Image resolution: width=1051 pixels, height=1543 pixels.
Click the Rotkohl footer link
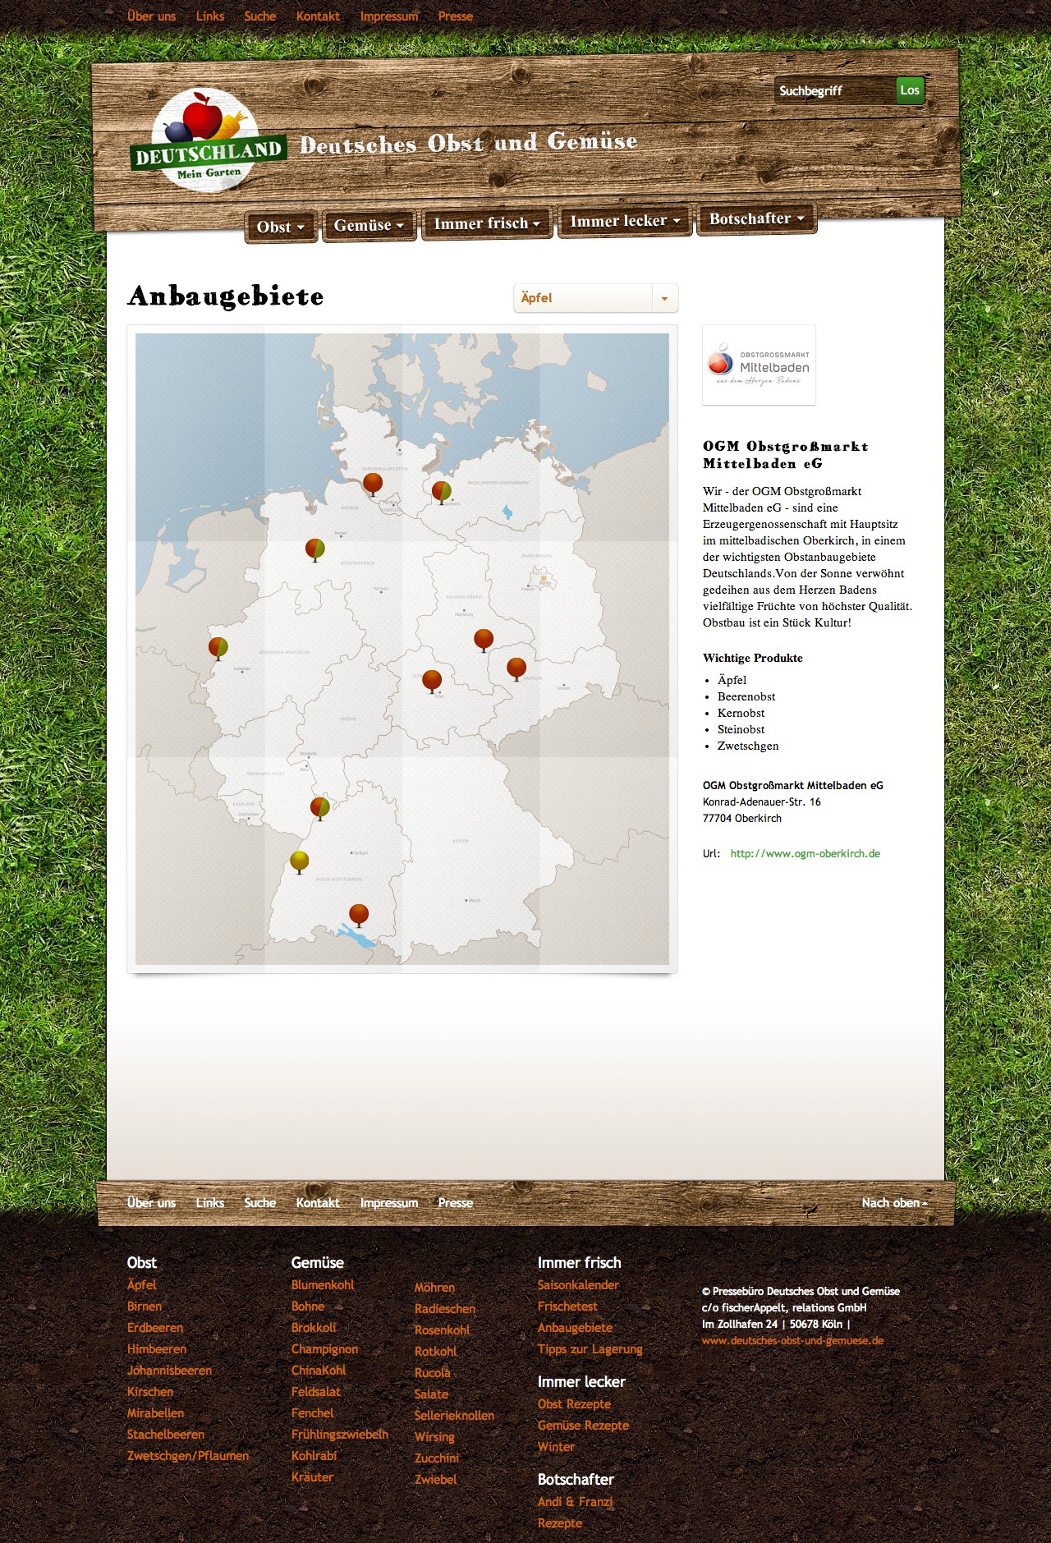(x=435, y=1351)
